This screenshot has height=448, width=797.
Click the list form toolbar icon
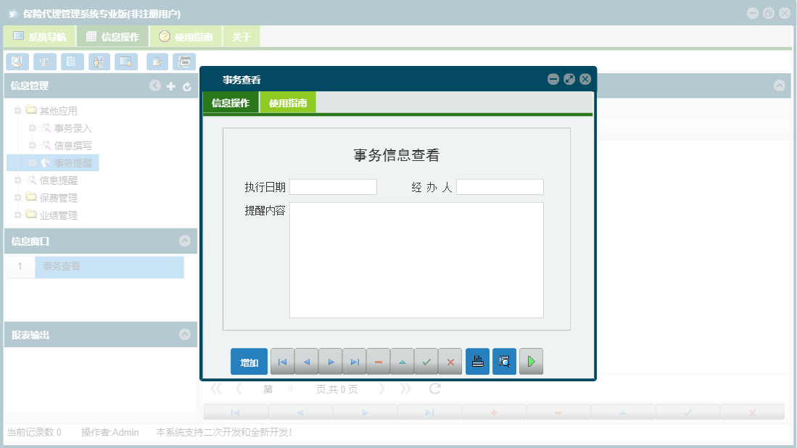click(x=45, y=62)
